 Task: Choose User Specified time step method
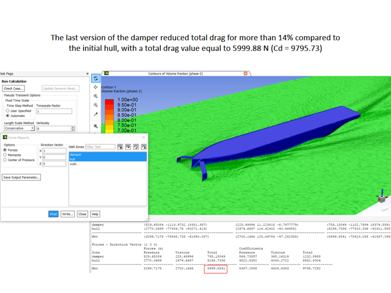(7, 111)
